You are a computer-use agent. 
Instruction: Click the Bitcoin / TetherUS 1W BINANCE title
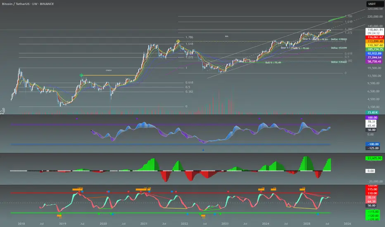pyautogui.click(x=28, y=4)
